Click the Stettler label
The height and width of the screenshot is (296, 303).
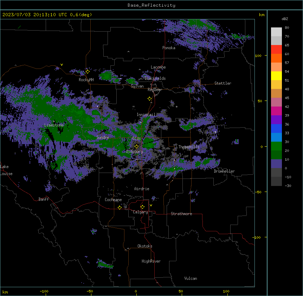pyautogui.click(x=223, y=83)
